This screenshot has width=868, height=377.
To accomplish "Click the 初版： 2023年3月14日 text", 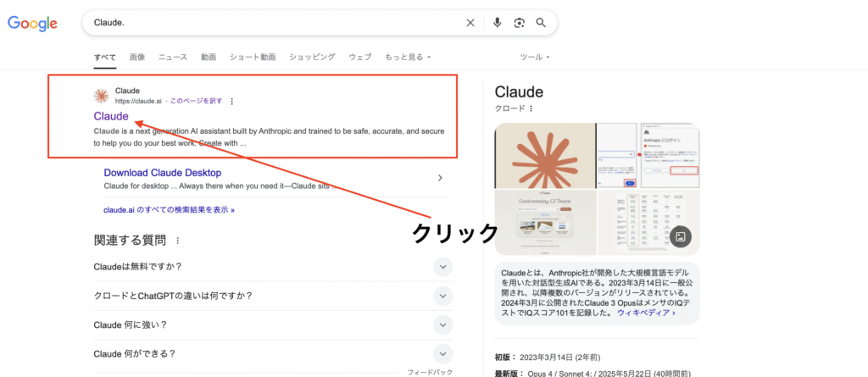I will [547, 357].
